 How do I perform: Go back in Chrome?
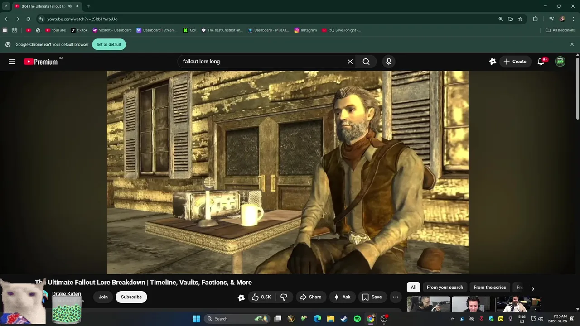pos(6,19)
